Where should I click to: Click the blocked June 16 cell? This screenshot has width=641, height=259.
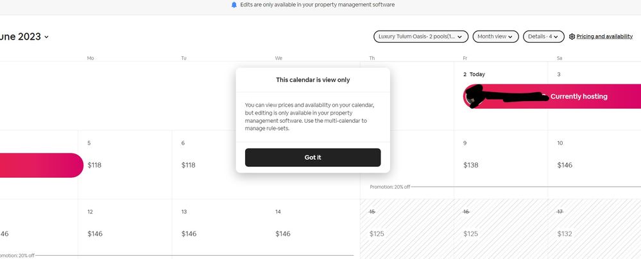[x=500, y=229]
